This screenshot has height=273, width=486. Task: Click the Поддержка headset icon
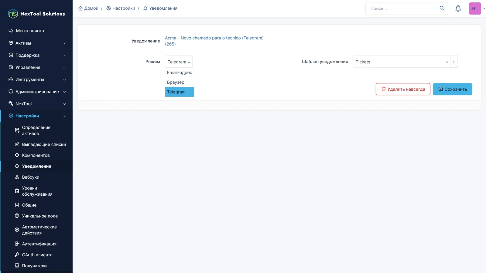pyautogui.click(x=11, y=55)
